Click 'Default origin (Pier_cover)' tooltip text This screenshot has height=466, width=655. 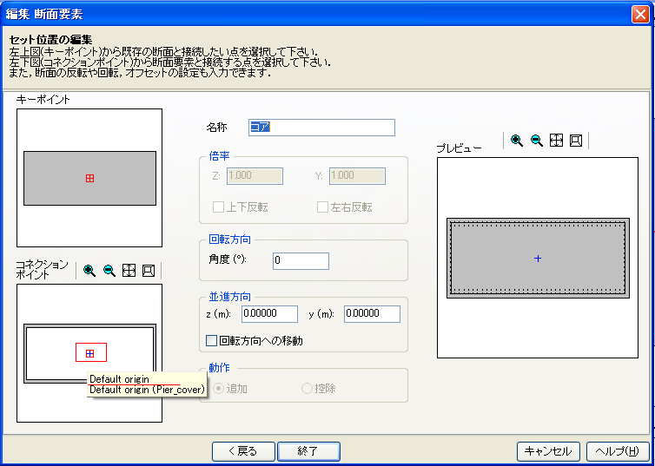point(147,391)
